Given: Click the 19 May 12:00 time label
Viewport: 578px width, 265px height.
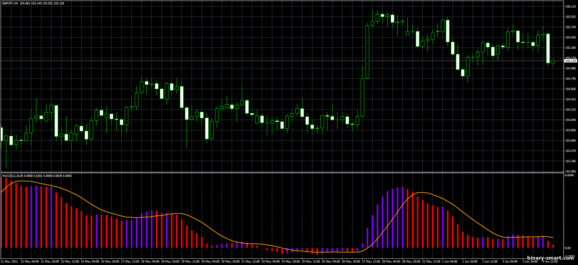Looking at the screenshot, I should [190, 262].
